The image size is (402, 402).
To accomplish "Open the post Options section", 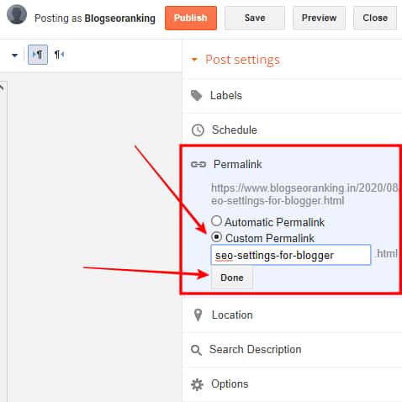I will pyautogui.click(x=292, y=384).
